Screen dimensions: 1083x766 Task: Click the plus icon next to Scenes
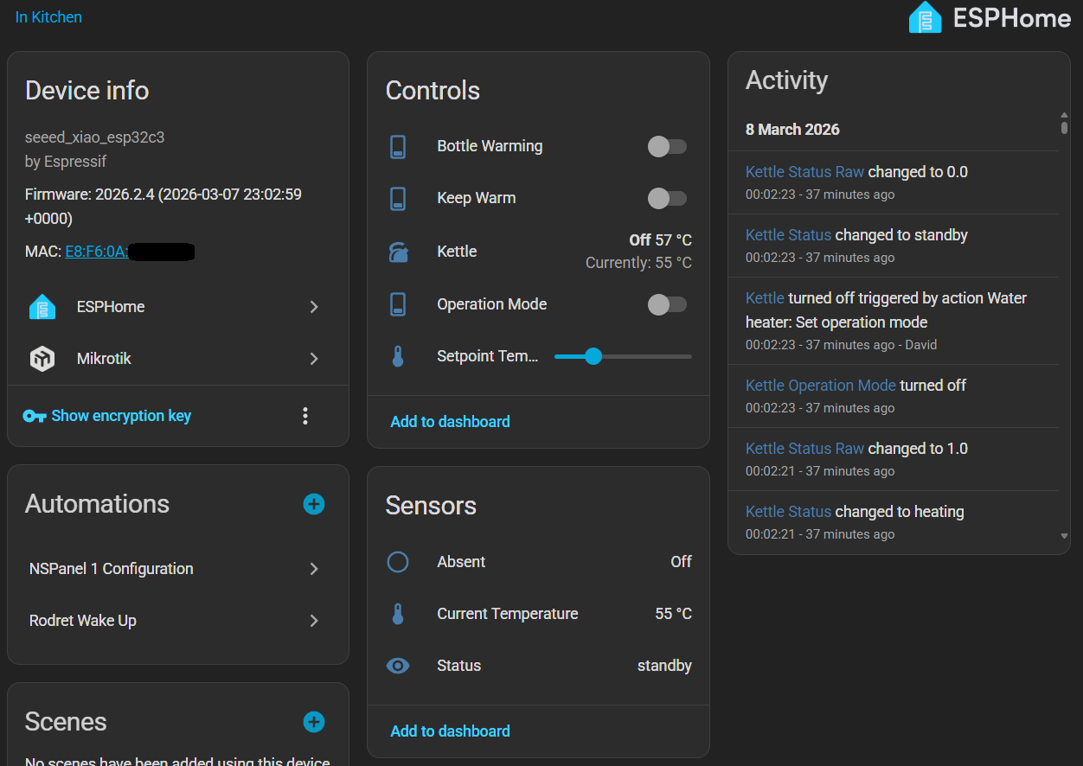(314, 722)
